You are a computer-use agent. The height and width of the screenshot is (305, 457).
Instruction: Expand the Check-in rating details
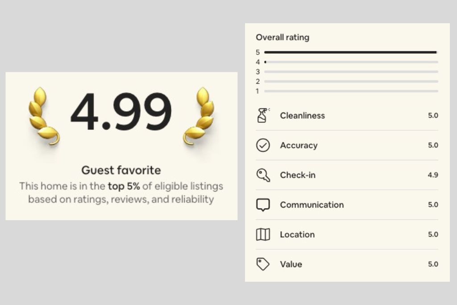click(298, 175)
